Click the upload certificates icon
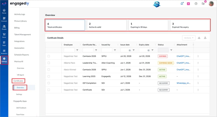The height and width of the screenshot is (117, 217). coord(205,38)
